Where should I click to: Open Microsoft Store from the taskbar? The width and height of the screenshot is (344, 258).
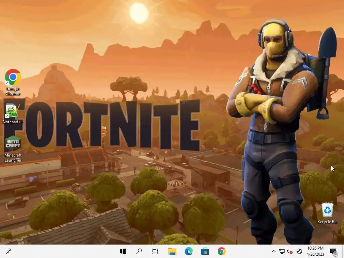[x=205, y=251]
